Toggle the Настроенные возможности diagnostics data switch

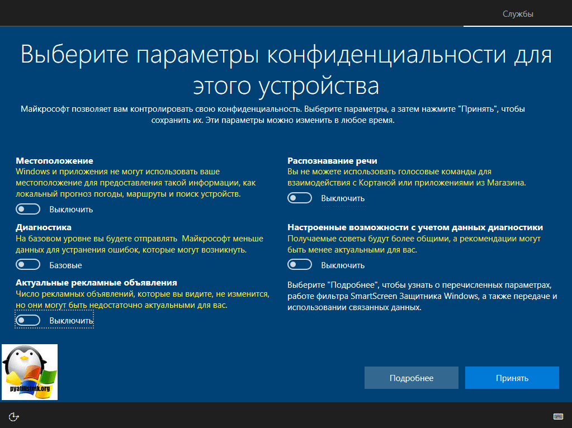[300, 265]
